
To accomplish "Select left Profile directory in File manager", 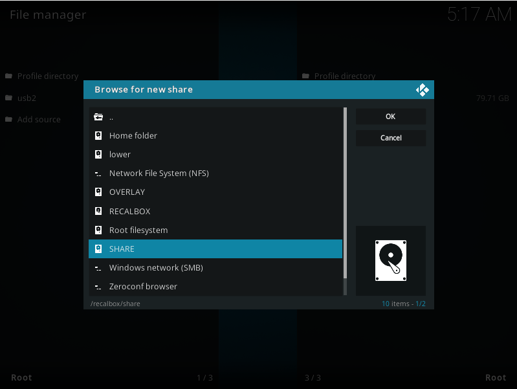I will tap(48, 76).
